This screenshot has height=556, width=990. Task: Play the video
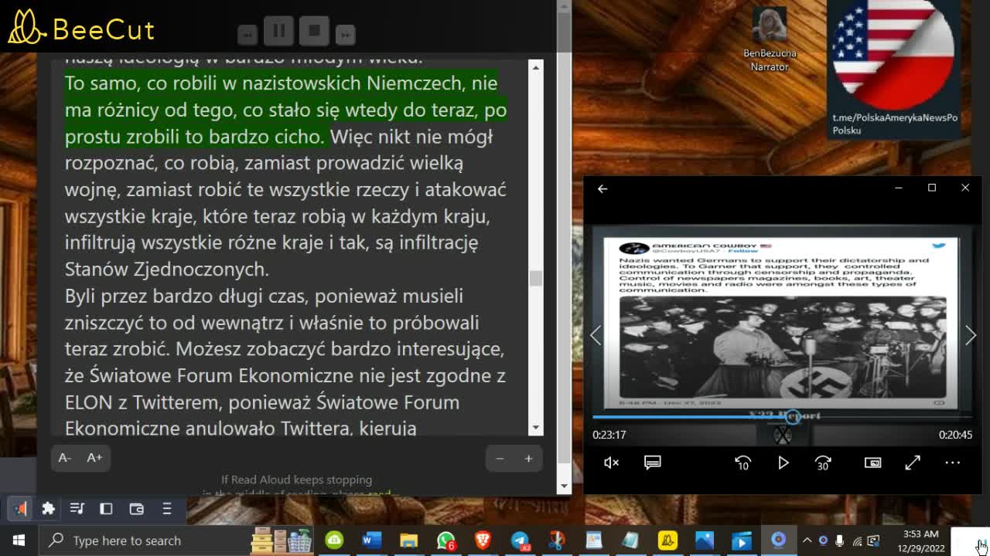(x=783, y=463)
